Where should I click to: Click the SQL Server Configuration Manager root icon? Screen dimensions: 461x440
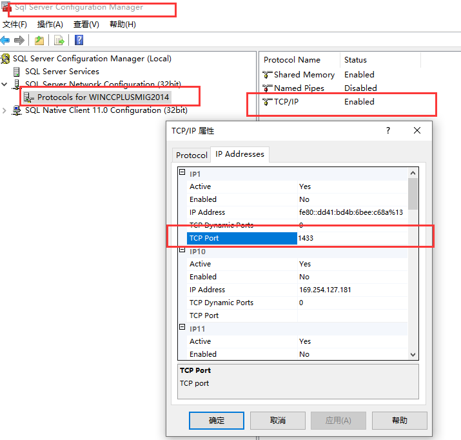point(5,59)
